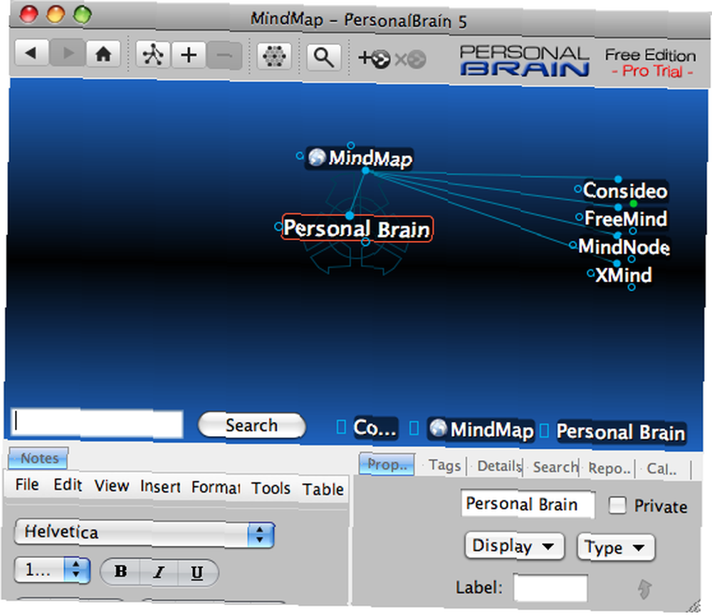Switch to the Repo.. tab
Viewport: 712px width, 615px height.
click(609, 468)
